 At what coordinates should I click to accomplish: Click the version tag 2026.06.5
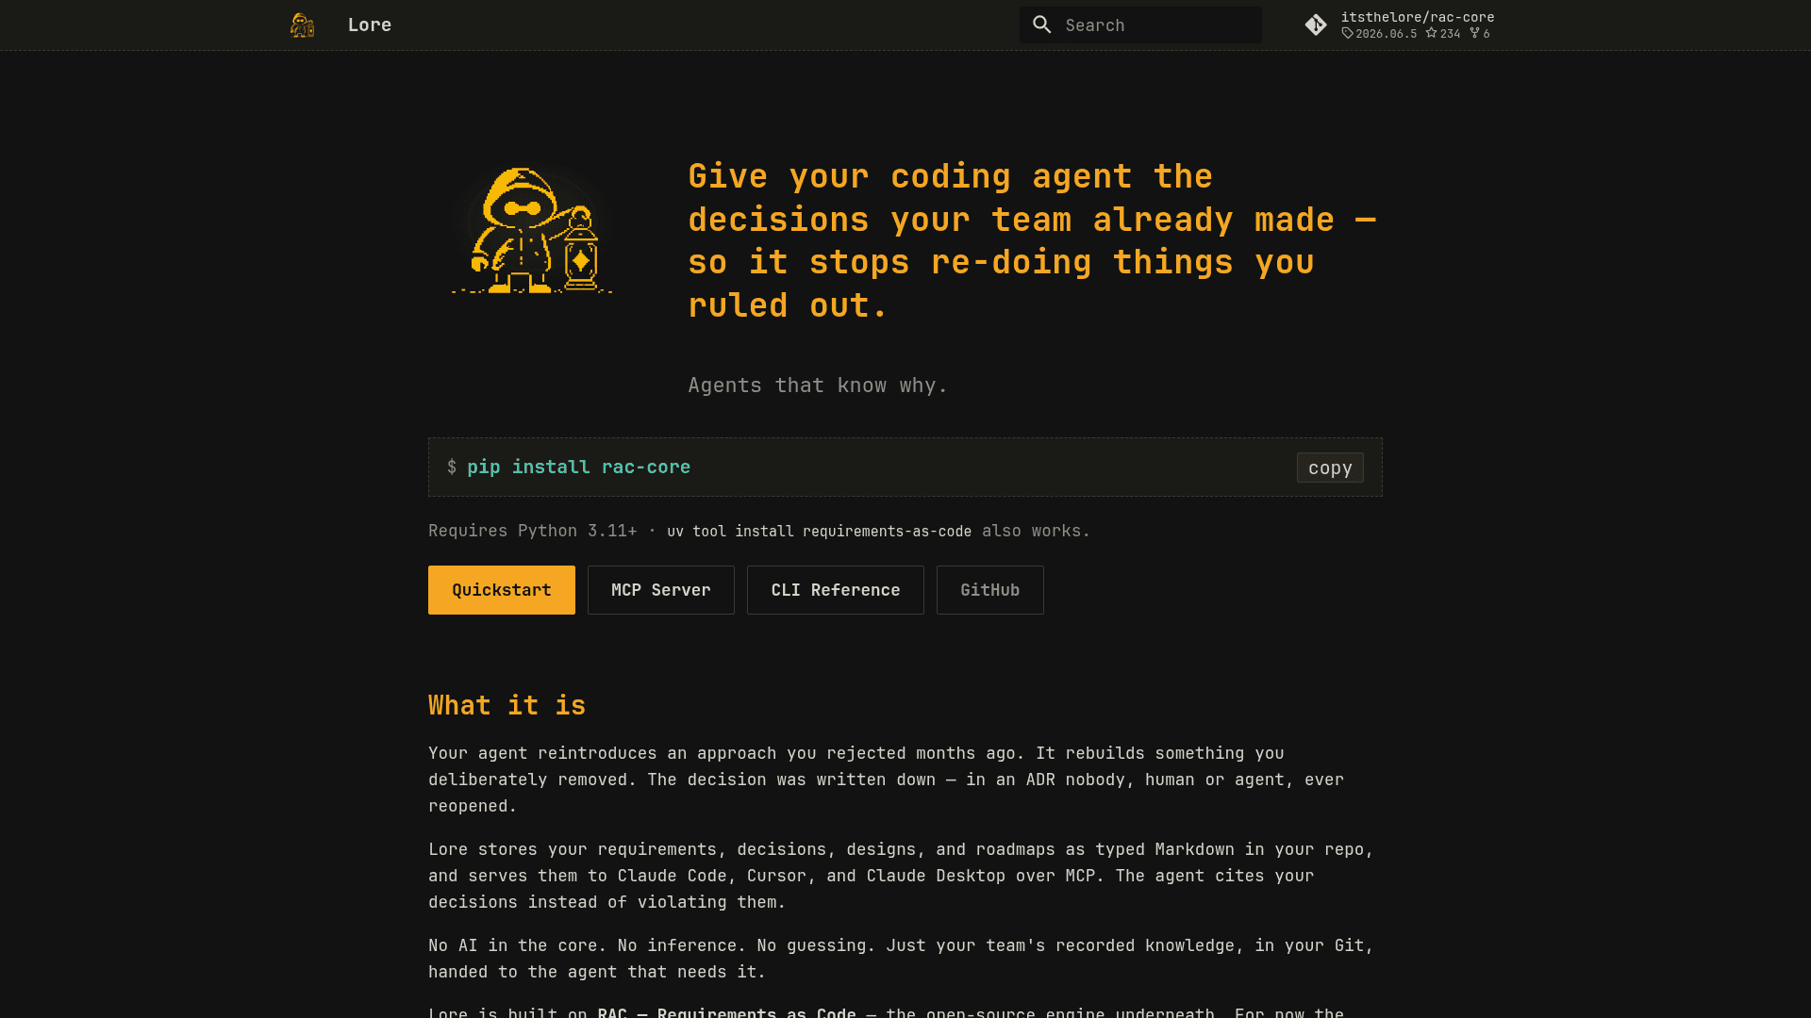pos(1379,33)
